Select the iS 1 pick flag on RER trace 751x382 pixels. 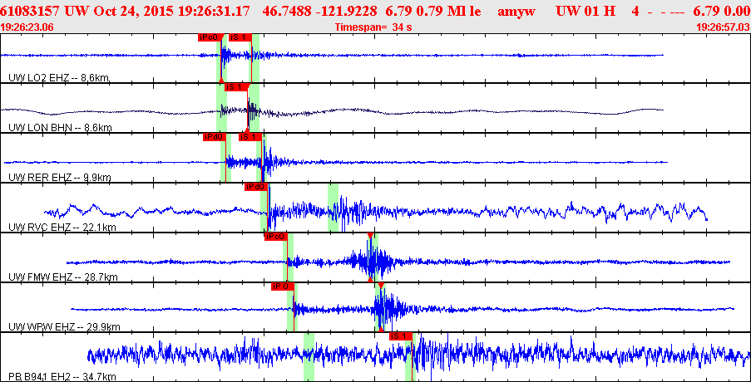click(250, 137)
